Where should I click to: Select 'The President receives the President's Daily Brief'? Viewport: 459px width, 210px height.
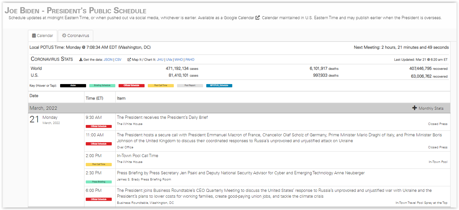(x=162, y=117)
